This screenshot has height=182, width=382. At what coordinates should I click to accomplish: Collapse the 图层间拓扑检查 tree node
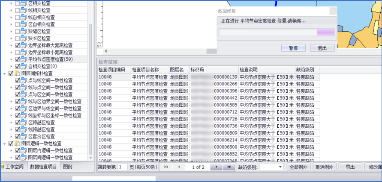(4, 73)
